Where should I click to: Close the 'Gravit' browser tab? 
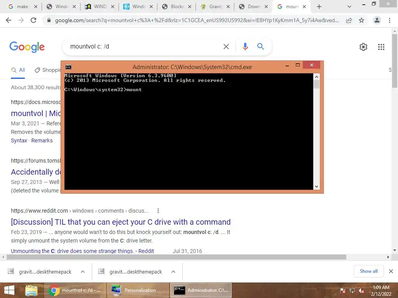pos(228,7)
